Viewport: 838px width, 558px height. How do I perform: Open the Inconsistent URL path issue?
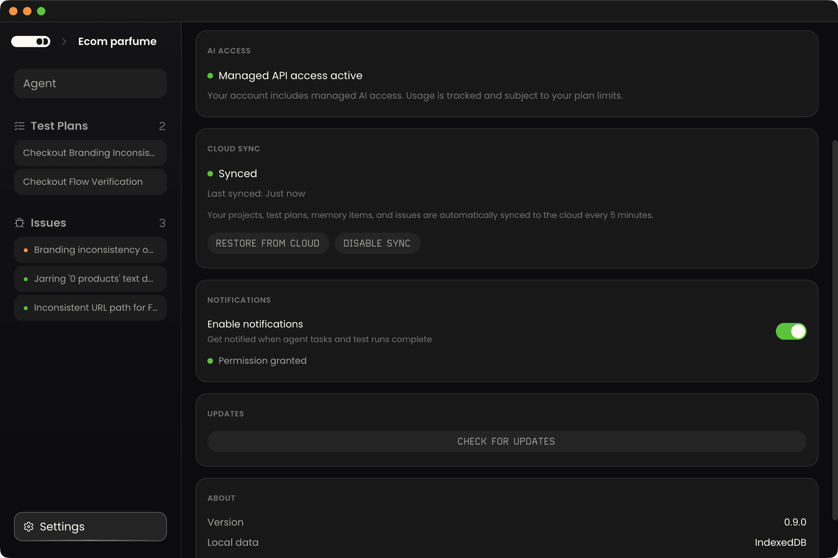pos(90,308)
